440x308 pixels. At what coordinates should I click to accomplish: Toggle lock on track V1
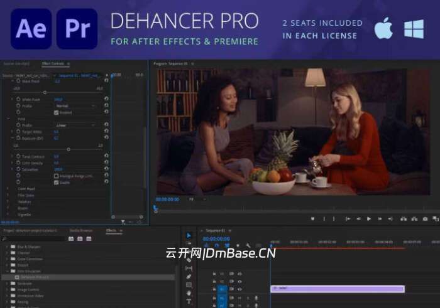pyautogui.click(x=214, y=289)
